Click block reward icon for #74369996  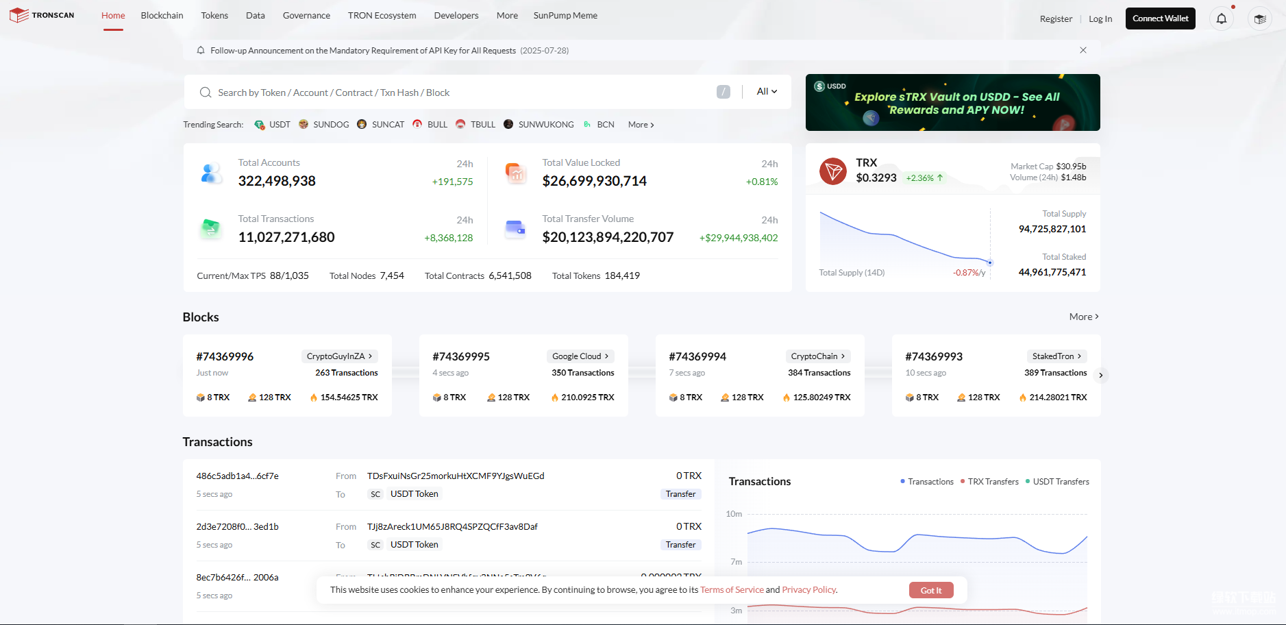(x=201, y=397)
